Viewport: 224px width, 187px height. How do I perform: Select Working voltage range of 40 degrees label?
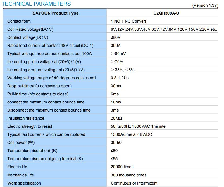(x=52, y=78)
